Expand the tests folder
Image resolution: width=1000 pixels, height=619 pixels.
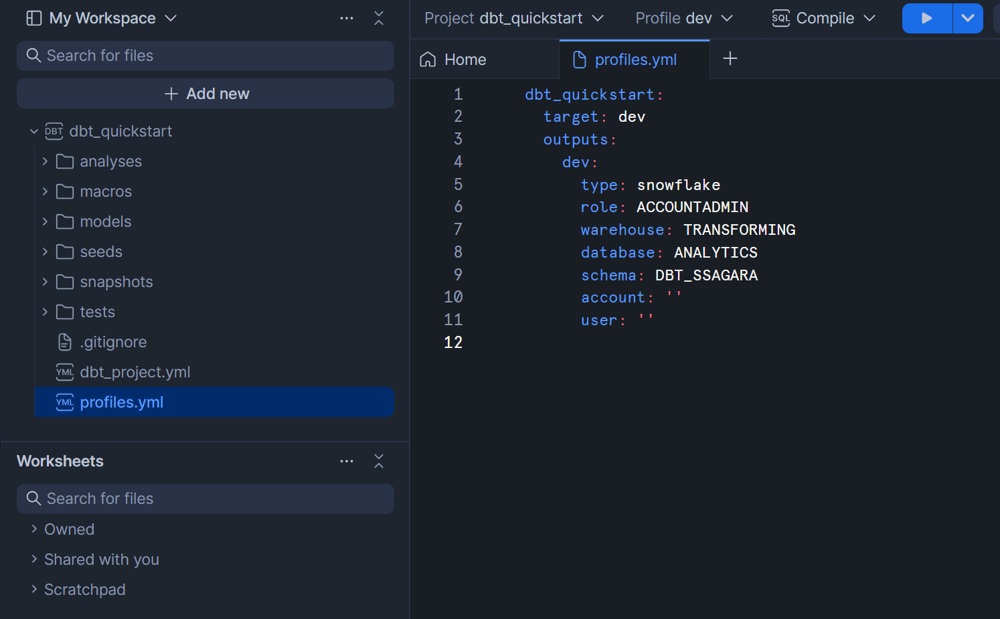(x=45, y=312)
